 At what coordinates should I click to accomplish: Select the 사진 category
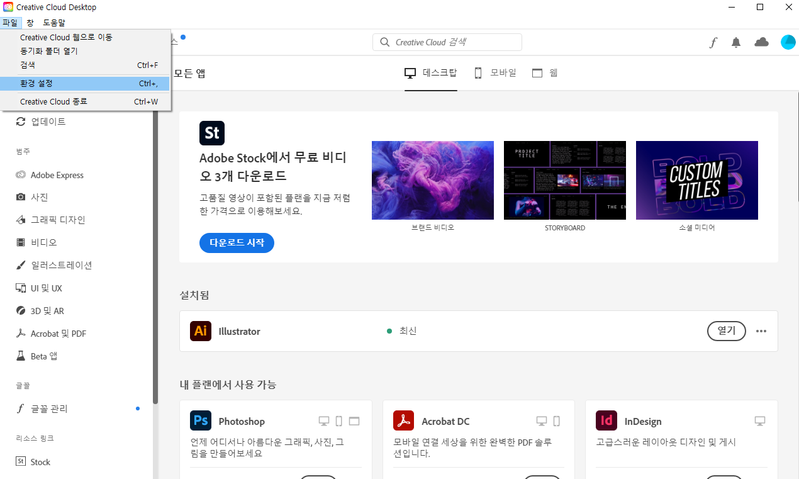(x=31, y=197)
